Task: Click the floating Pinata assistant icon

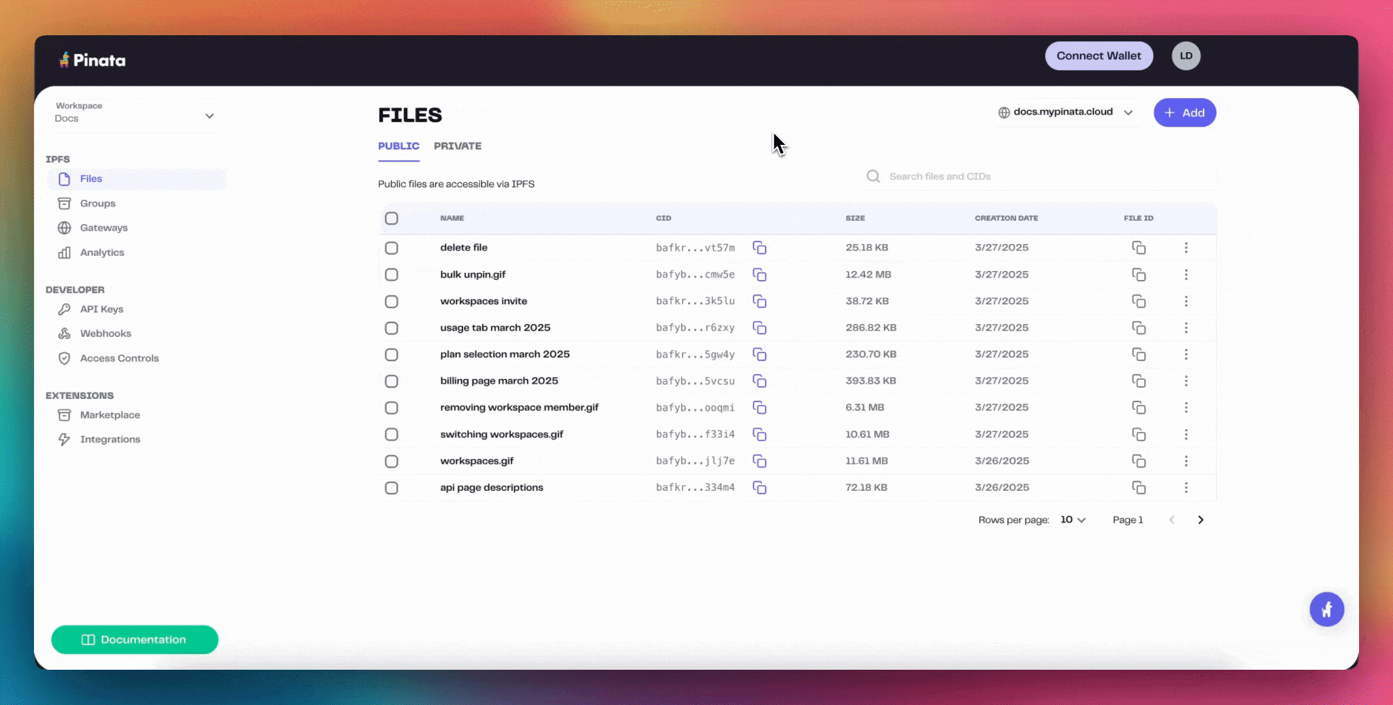Action: (1326, 610)
